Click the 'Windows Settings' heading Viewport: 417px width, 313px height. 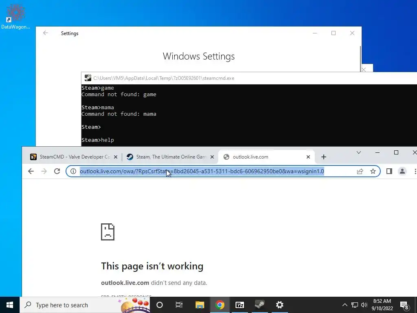199,56
